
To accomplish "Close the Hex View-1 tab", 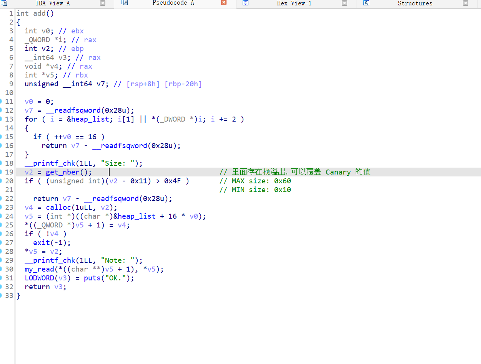I will (345, 3).
